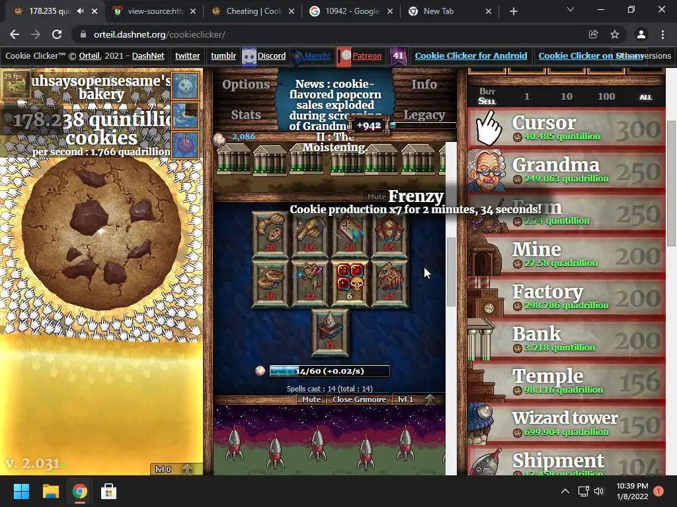Click the grimoire magic meter 14/60

click(329, 371)
